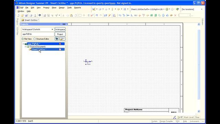The height and width of the screenshot is (124, 220).
Task: Expand the Utility Tools dropdown arrow
Action: point(97,9)
